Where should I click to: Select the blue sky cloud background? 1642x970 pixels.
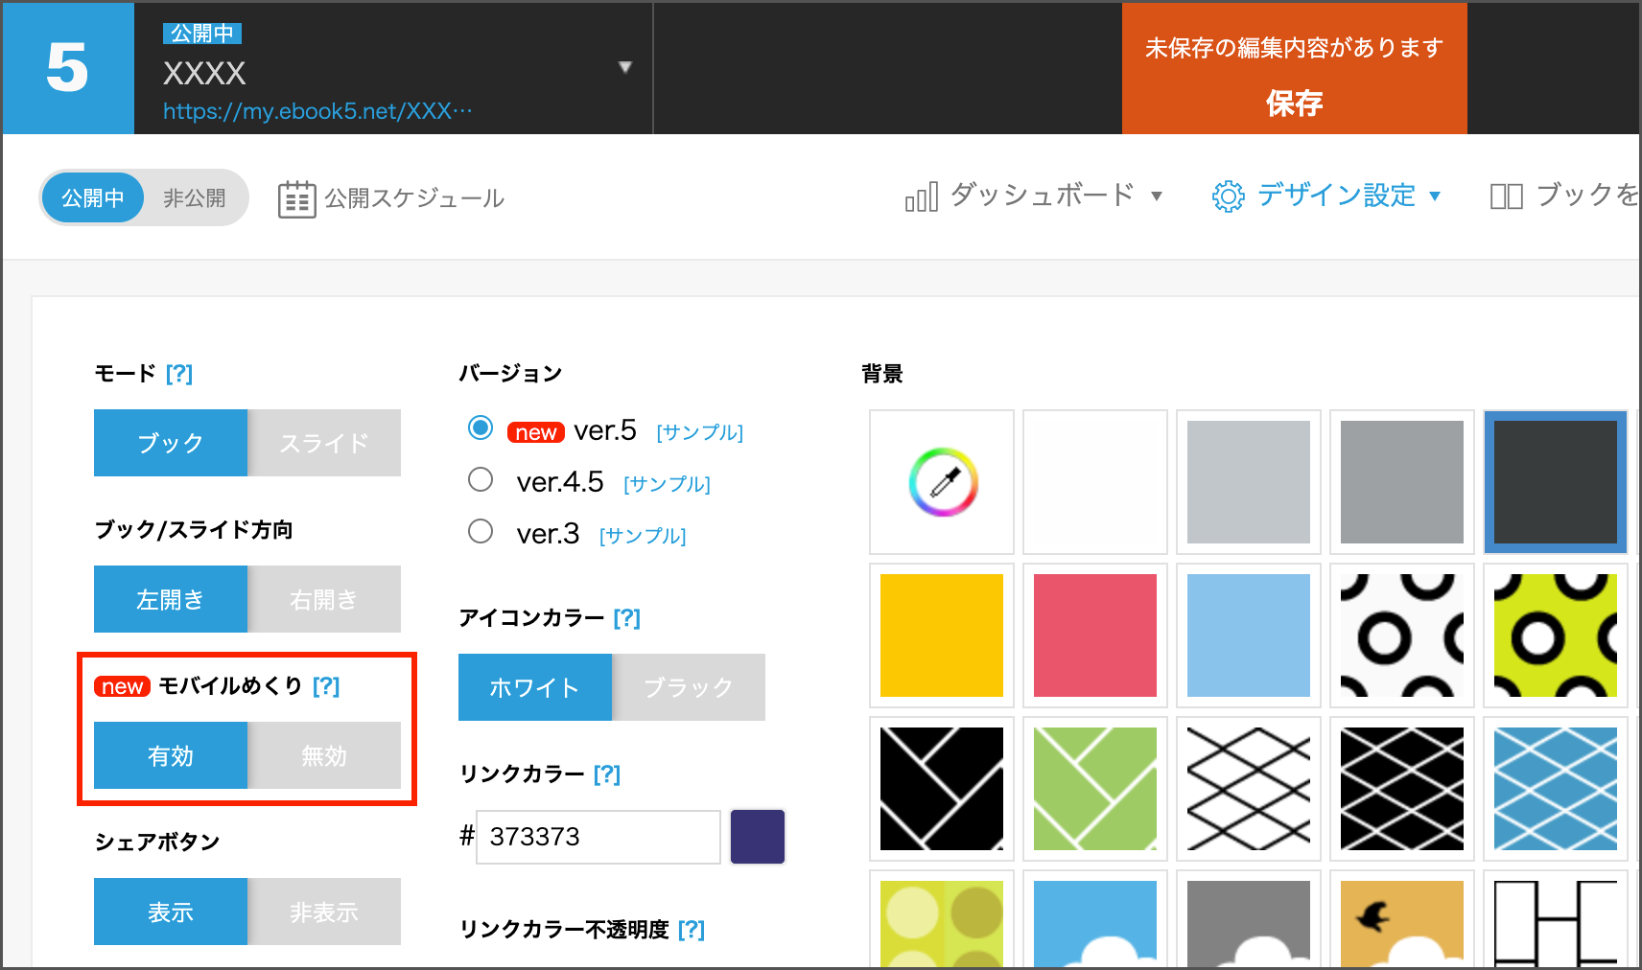pyautogui.click(x=1095, y=922)
